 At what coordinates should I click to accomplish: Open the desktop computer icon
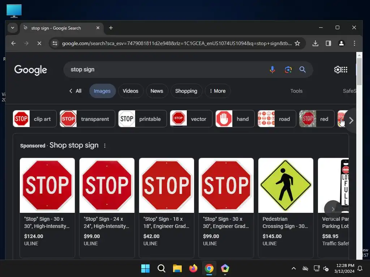coord(14,11)
